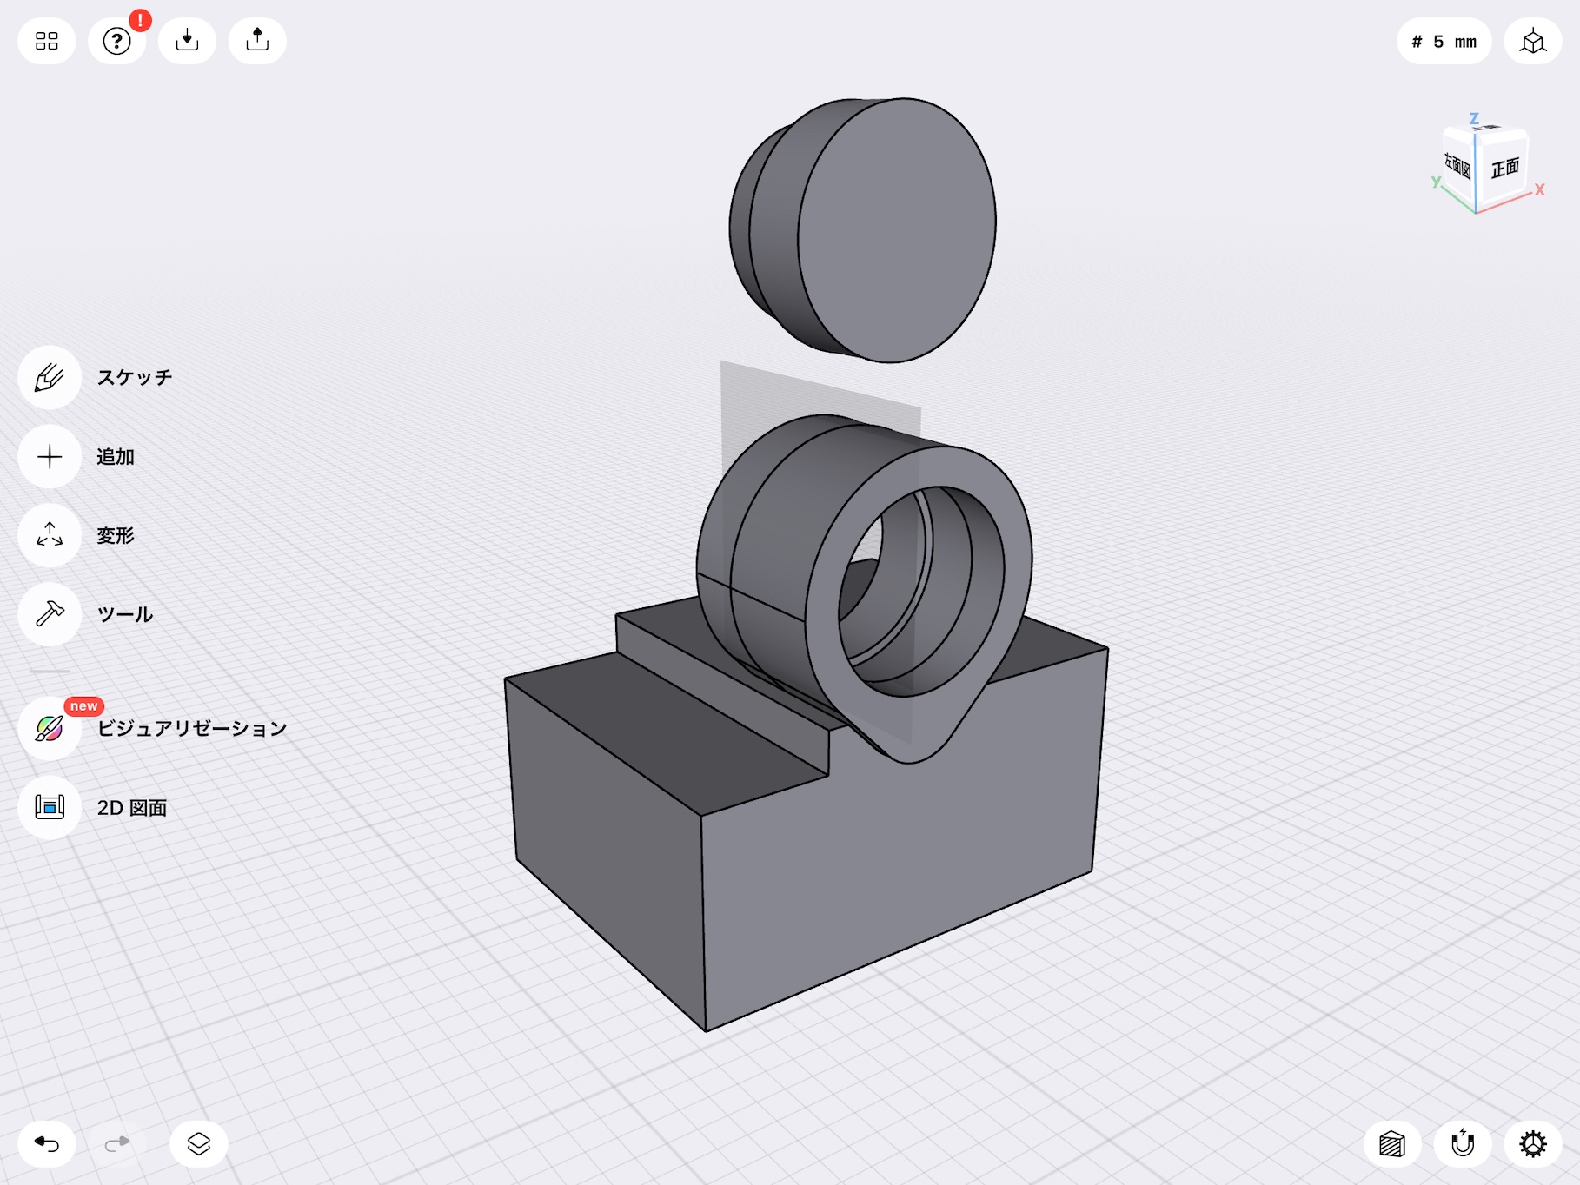Screen dimensions: 1580x1185
Task: Open the 2D 図面 menu label
Action: (132, 807)
